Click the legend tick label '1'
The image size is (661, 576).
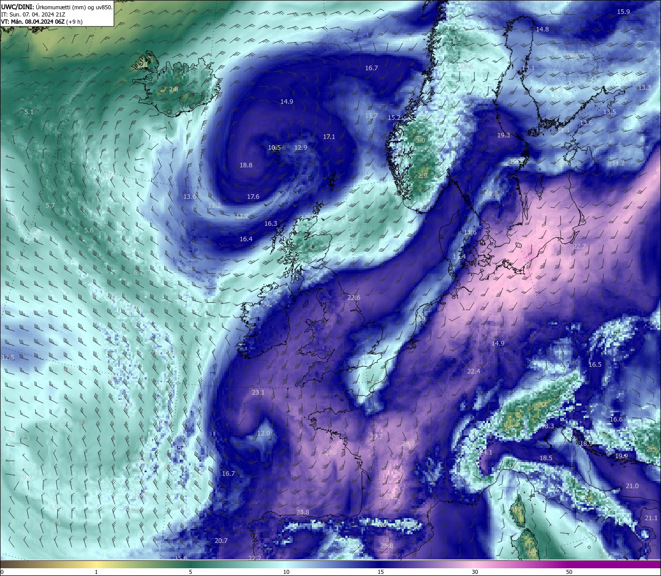click(x=96, y=572)
